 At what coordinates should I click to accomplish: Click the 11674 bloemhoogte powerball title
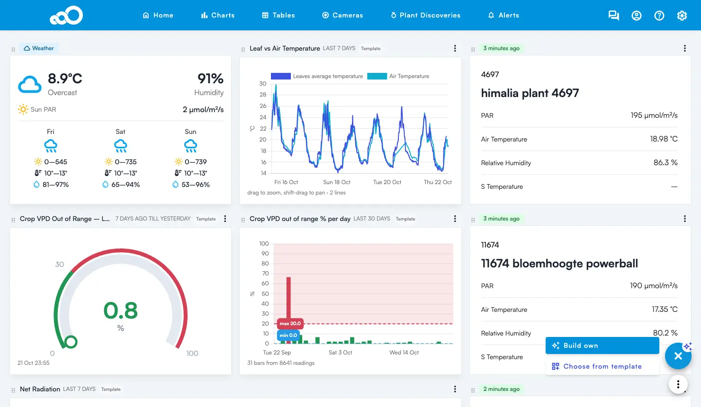pos(559,264)
